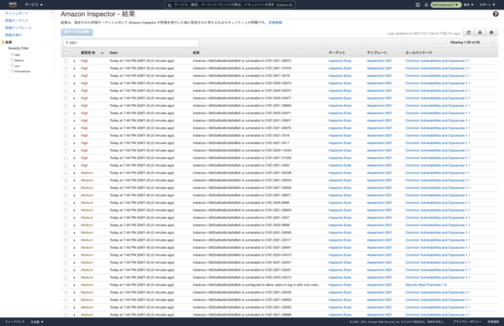Open the region selector next to the account
This screenshot has width=504, height=326.
tap(469, 5)
